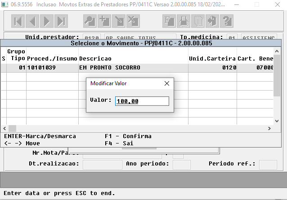Go to next record arrow icon
Screen dimensions: 287x200
[47, 21]
